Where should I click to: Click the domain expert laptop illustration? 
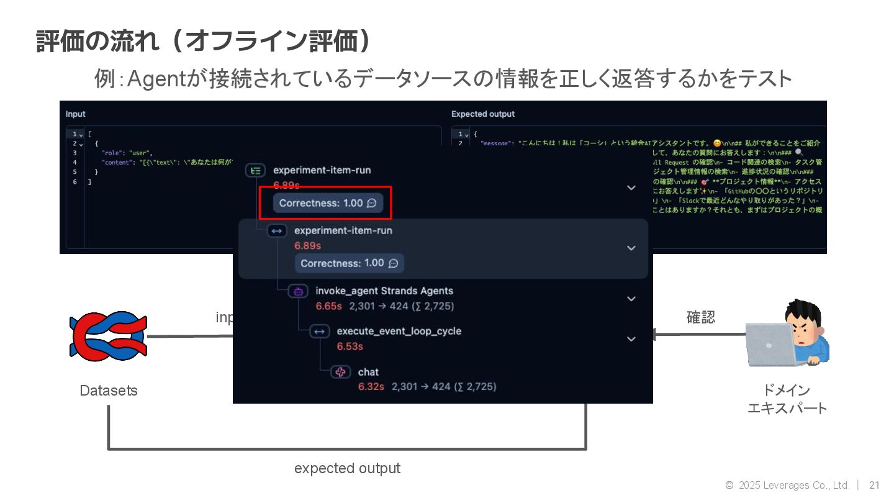[787, 334]
